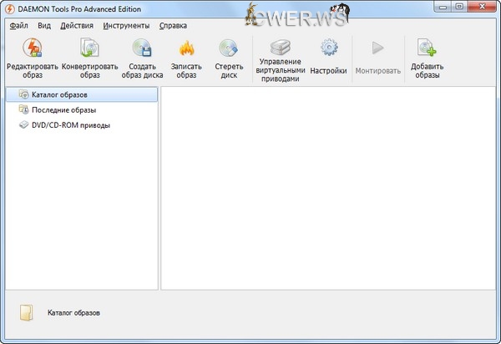Screen dimensions: 501x344
Task: Open the Справка menu
Action: pos(173,25)
